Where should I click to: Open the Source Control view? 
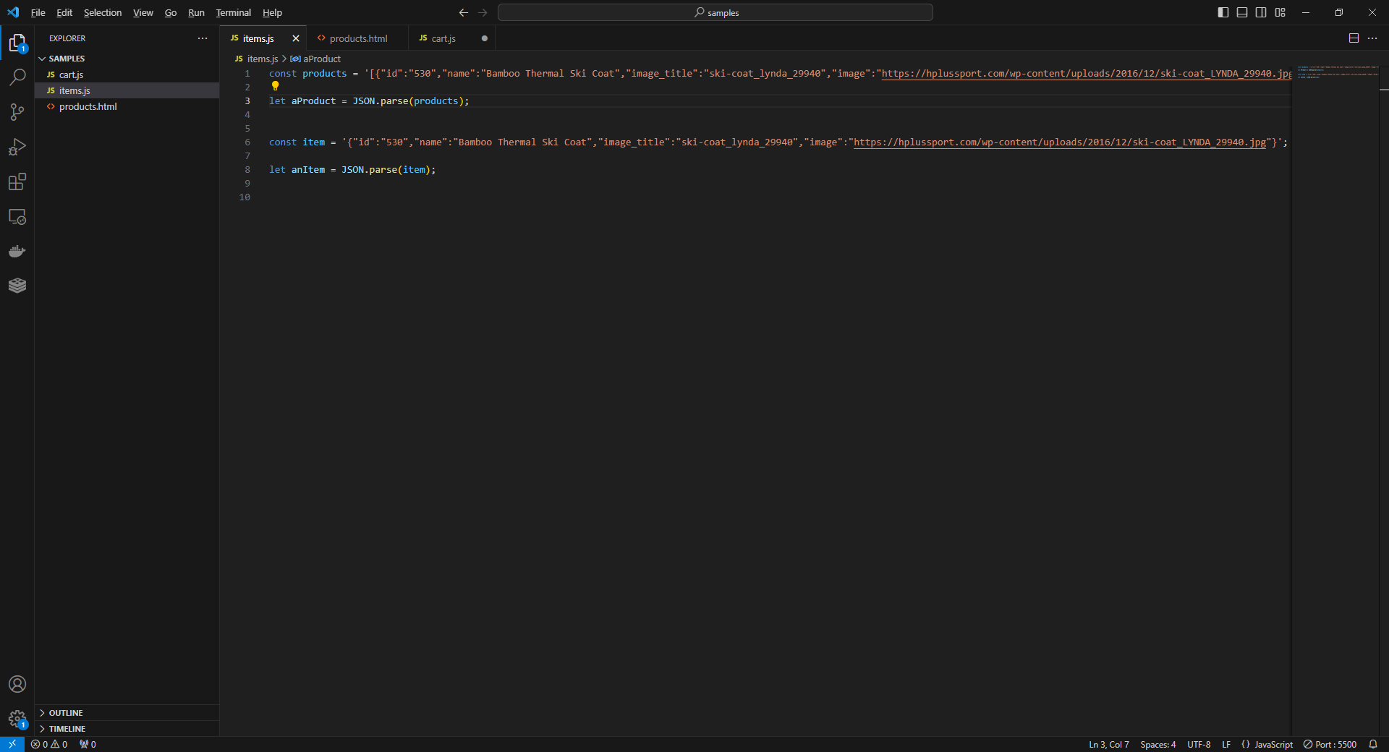point(17,112)
